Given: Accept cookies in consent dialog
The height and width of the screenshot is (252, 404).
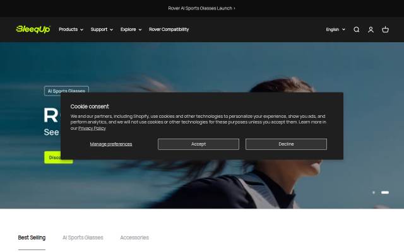Looking at the screenshot, I should point(198,144).
